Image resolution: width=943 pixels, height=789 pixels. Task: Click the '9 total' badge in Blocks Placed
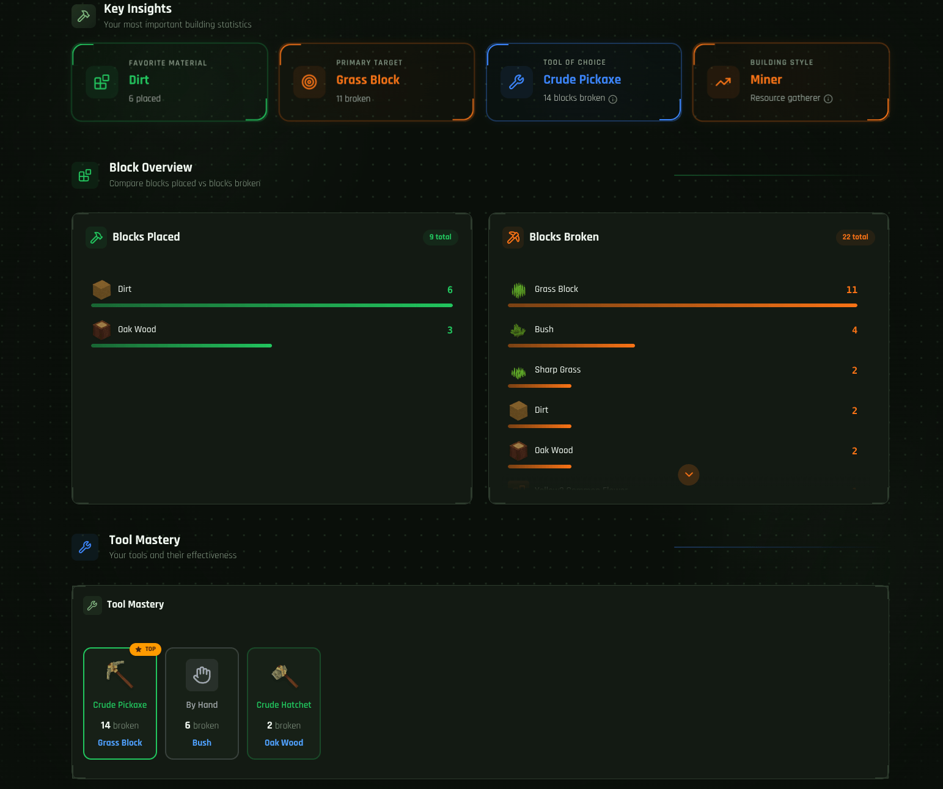pyautogui.click(x=440, y=237)
